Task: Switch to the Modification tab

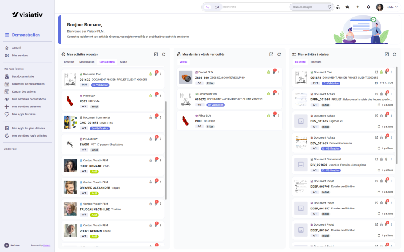Action: point(87,62)
